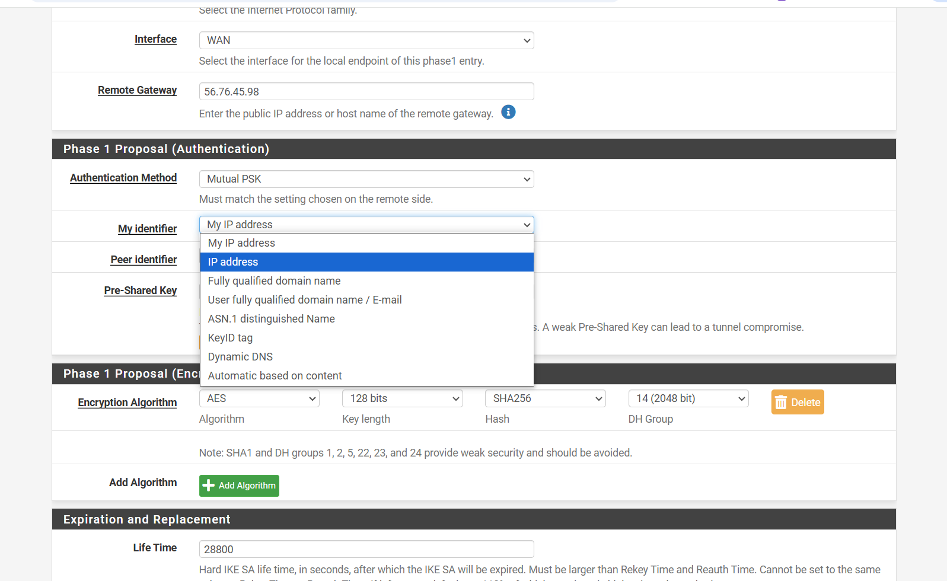Screen dimensions: 947x581
Task: Open the 128 bits Key length dropdown
Action: coord(402,398)
